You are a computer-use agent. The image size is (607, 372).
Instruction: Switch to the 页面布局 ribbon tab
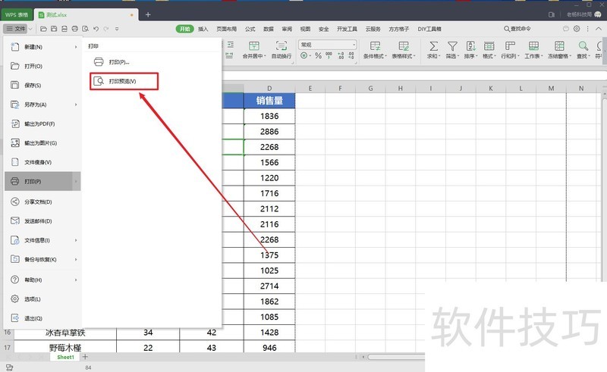pyautogui.click(x=226, y=29)
